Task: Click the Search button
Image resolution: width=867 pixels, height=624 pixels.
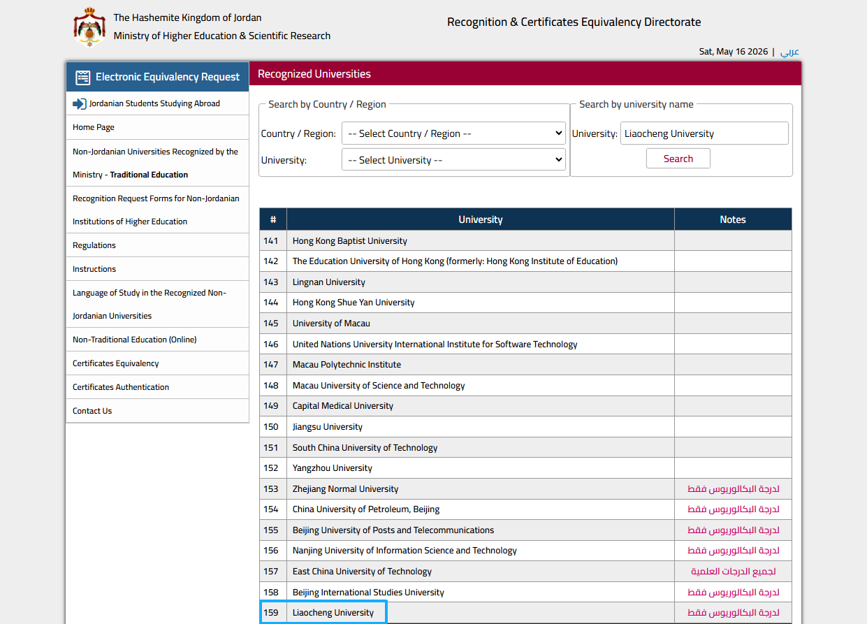Action: (x=678, y=159)
